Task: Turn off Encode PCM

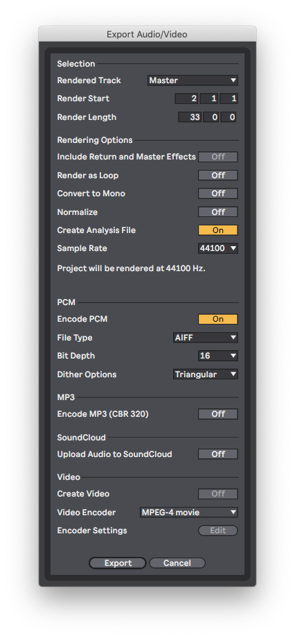Action: tap(218, 320)
